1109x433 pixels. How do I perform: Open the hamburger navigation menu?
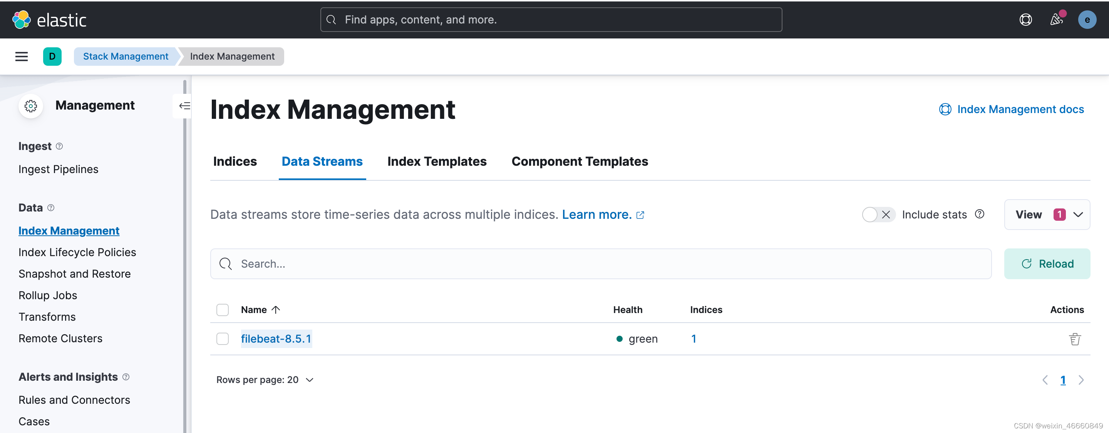click(22, 56)
